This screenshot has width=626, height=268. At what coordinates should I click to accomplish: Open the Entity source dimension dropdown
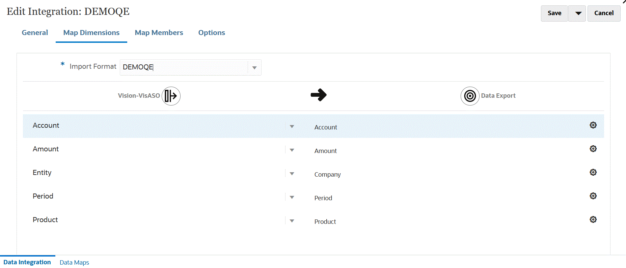(x=292, y=174)
